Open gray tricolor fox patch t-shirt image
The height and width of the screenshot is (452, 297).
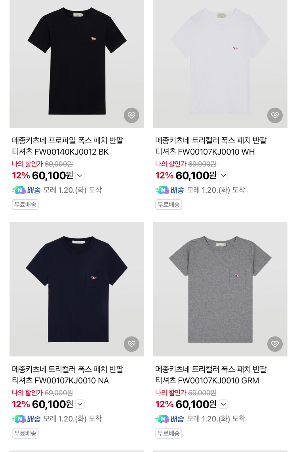(220, 289)
